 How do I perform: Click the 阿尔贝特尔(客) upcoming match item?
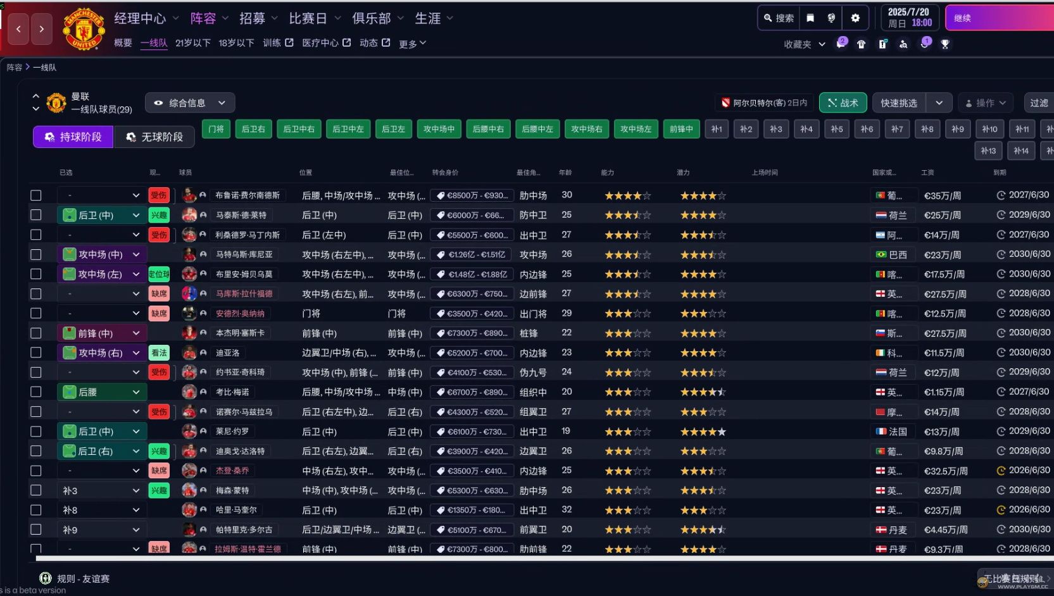[764, 102]
